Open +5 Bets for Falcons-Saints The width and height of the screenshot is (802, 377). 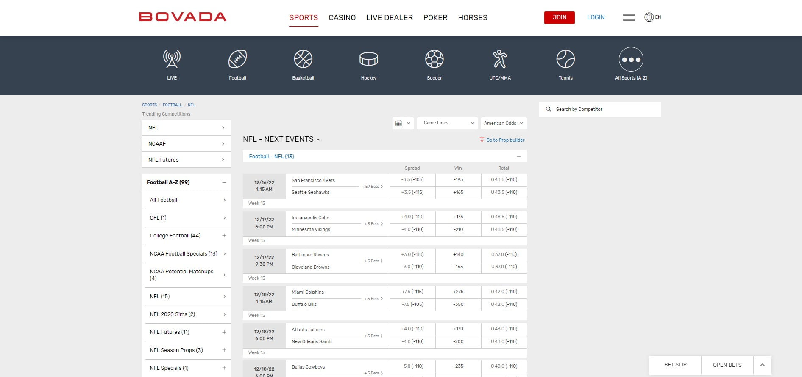373,336
